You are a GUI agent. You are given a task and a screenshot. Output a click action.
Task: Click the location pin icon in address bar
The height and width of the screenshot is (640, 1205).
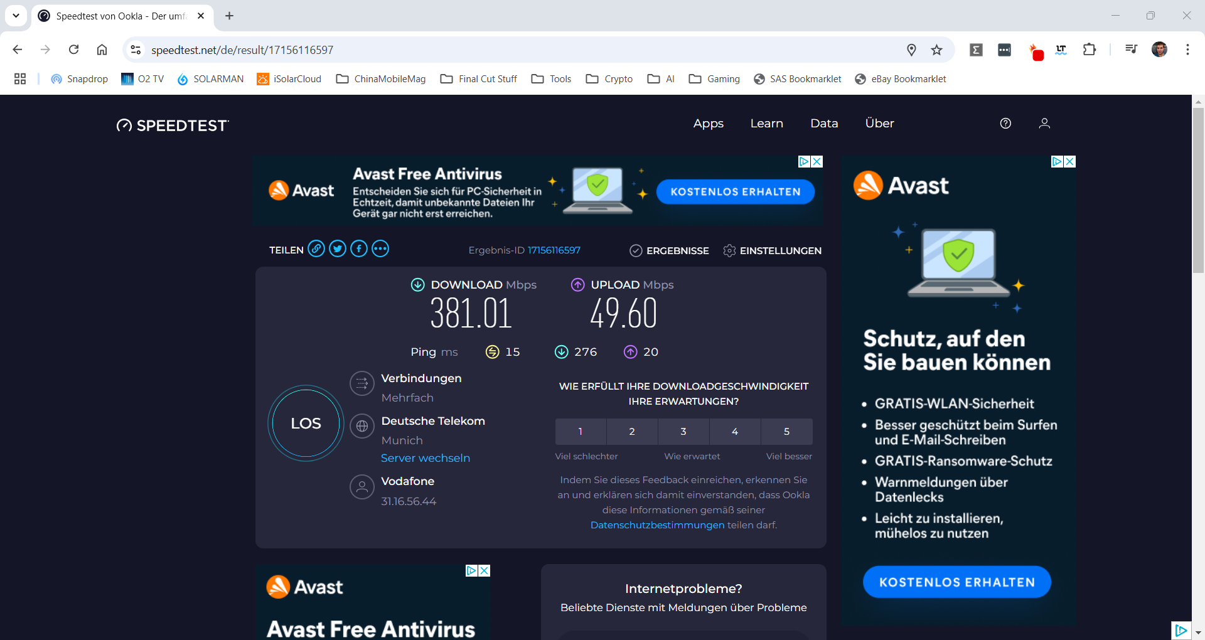tap(911, 50)
